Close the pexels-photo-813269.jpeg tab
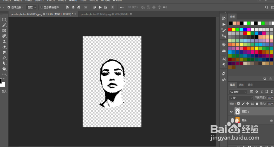274x147 pixels. click(131, 14)
